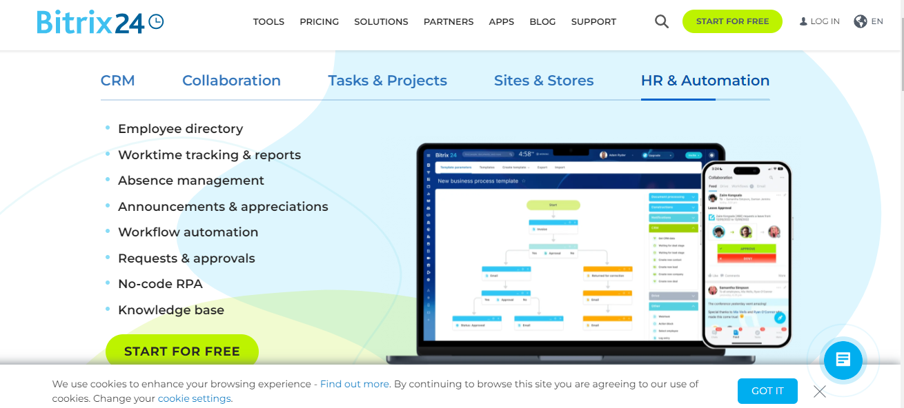Image resolution: width=904 pixels, height=408 pixels.
Task: Open the cookie settings link
Action: click(x=194, y=398)
